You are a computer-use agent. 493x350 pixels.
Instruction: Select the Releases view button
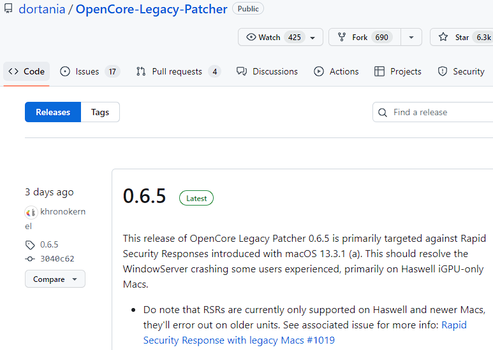[53, 112]
